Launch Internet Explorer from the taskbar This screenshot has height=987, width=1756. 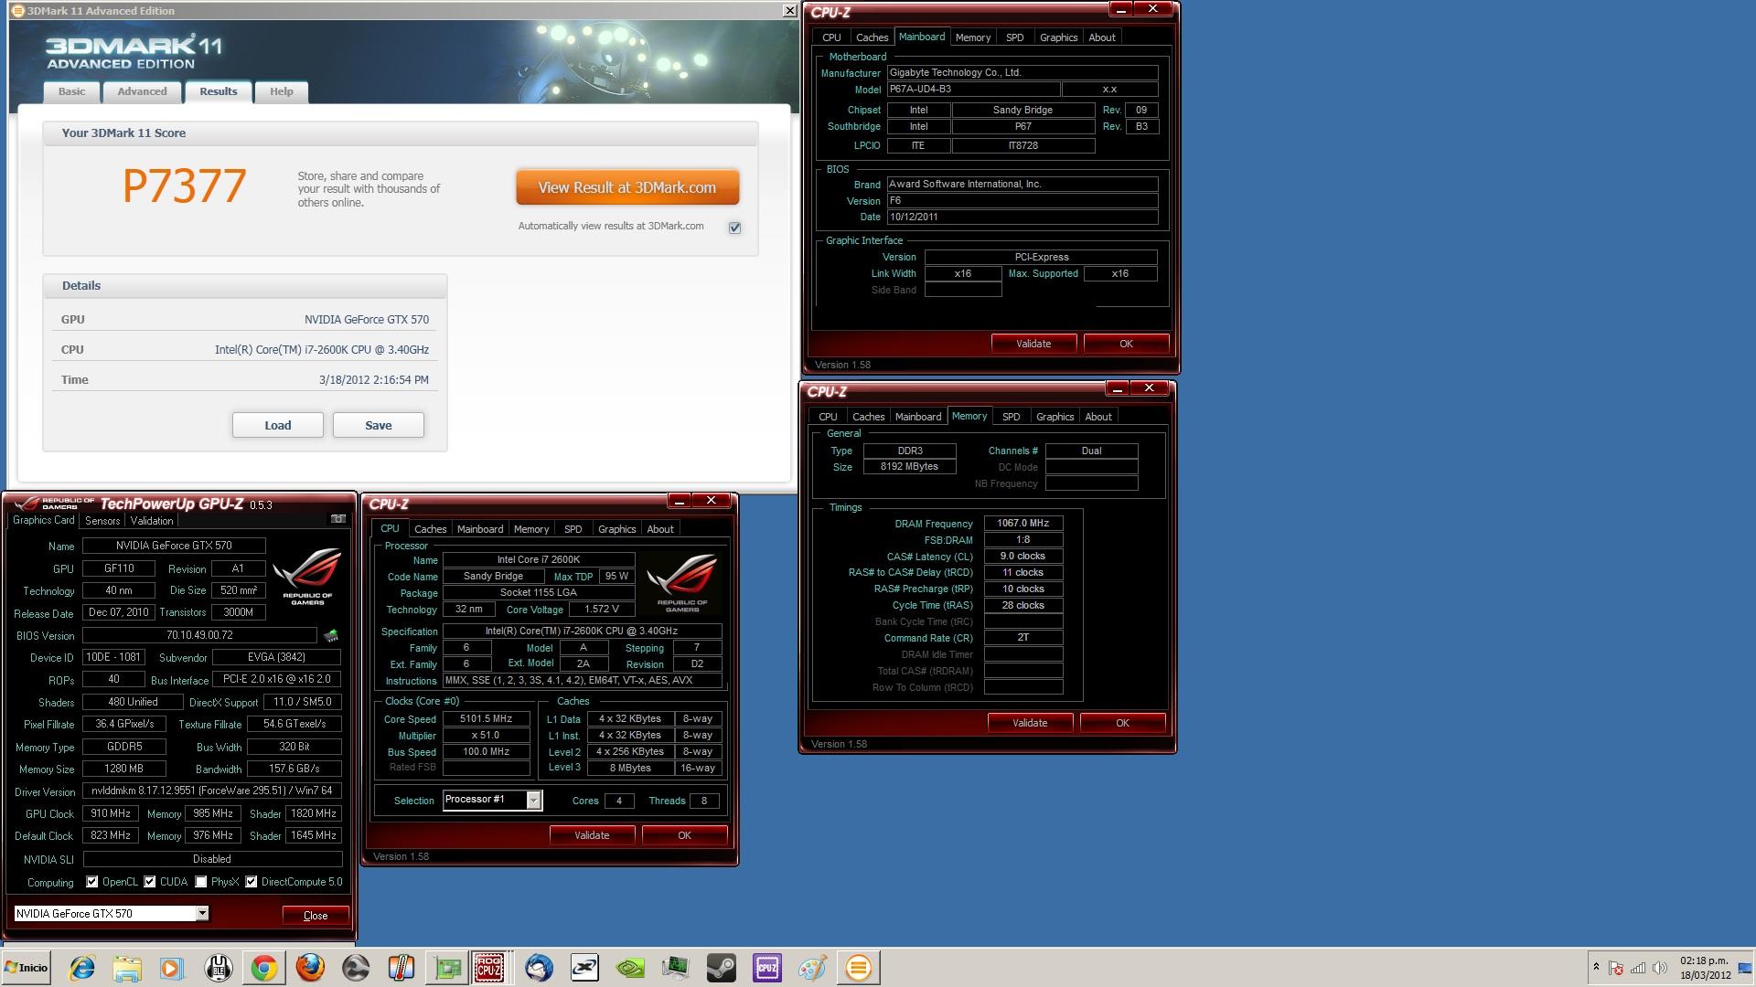pyautogui.click(x=81, y=968)
